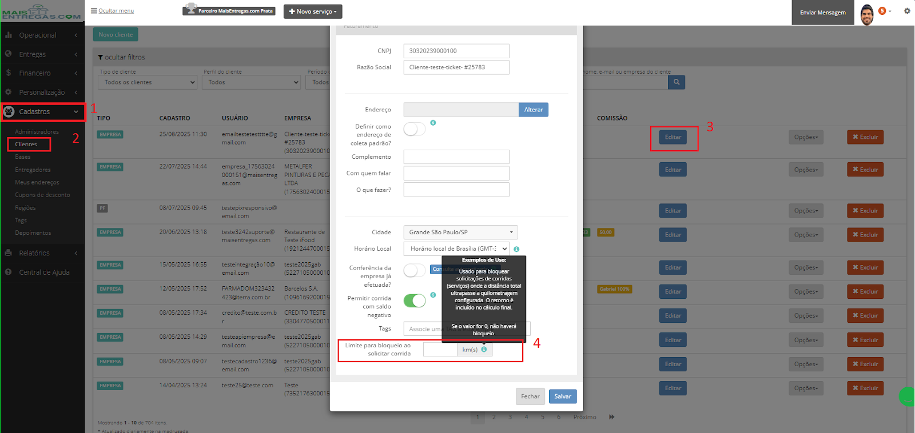Collapse filters via ocultar filtros
The image size is (915, 433).
click(x=121, y=57)
